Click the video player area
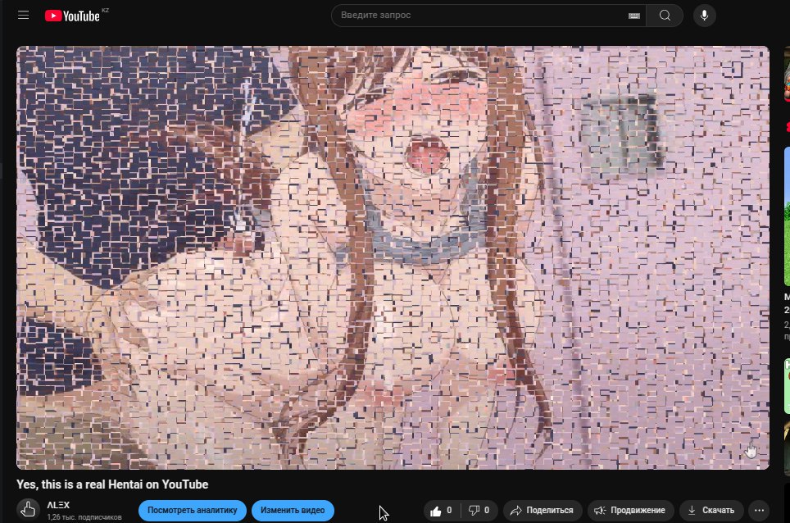This screenshot has height=523, width=790. (393, 257)
